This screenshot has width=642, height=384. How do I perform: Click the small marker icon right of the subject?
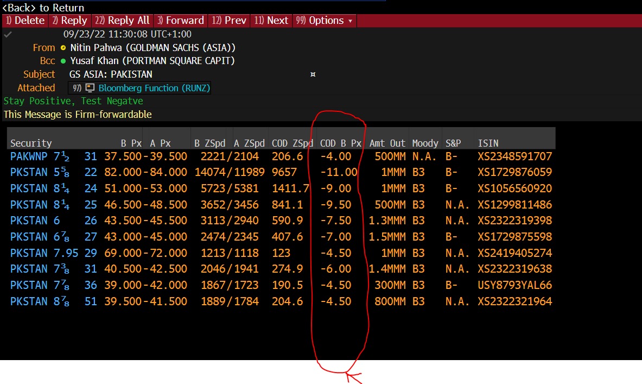point(313,74)
